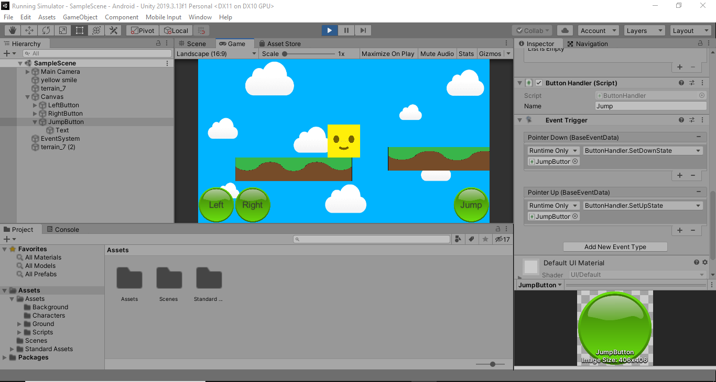
Task: Collapse the Event Trigger component
Action: [x=520, y=120]
